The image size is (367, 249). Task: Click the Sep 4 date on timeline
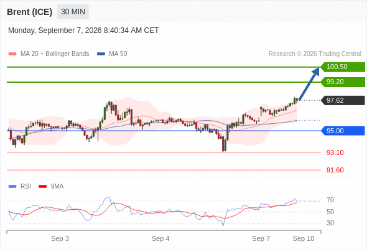click(x=160, y=238)
